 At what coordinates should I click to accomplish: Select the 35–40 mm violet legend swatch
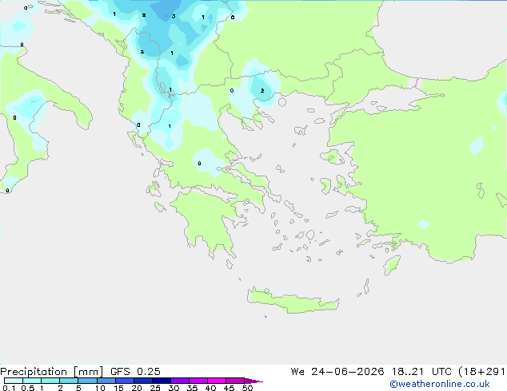point(198,381)
